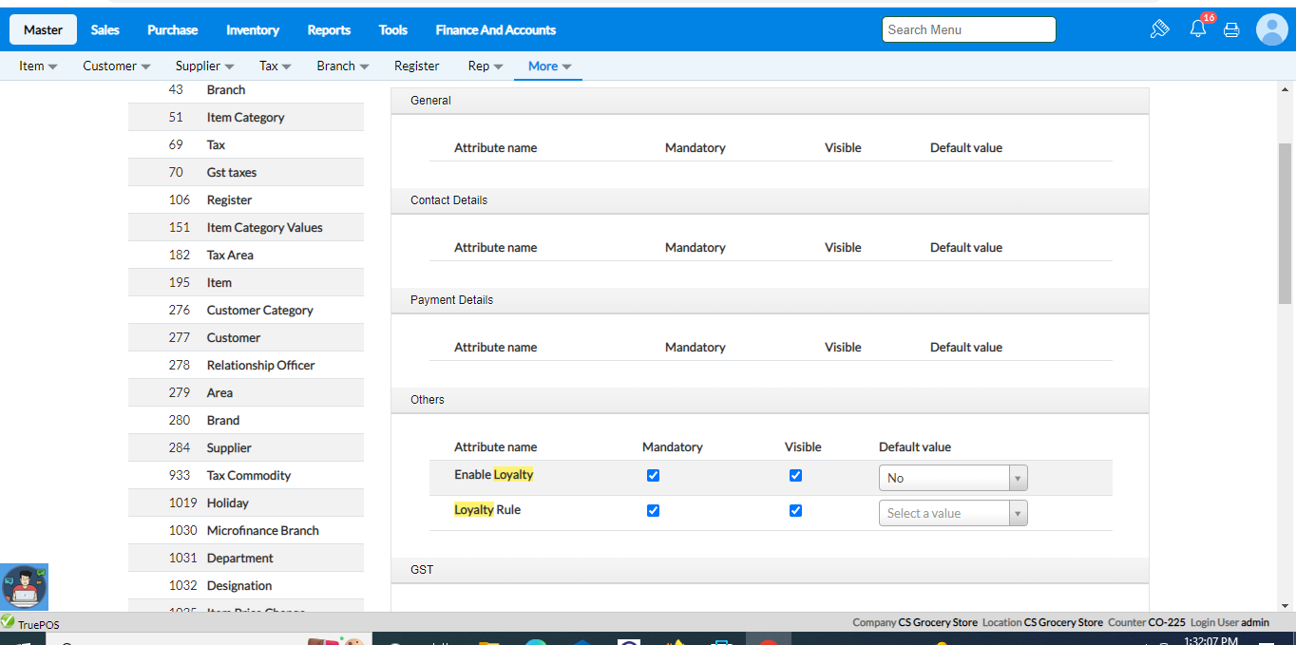Open notifications bell with 16 badge
The width and height of the screenshot is (1296, 645).
click(x=1199, y=28)
